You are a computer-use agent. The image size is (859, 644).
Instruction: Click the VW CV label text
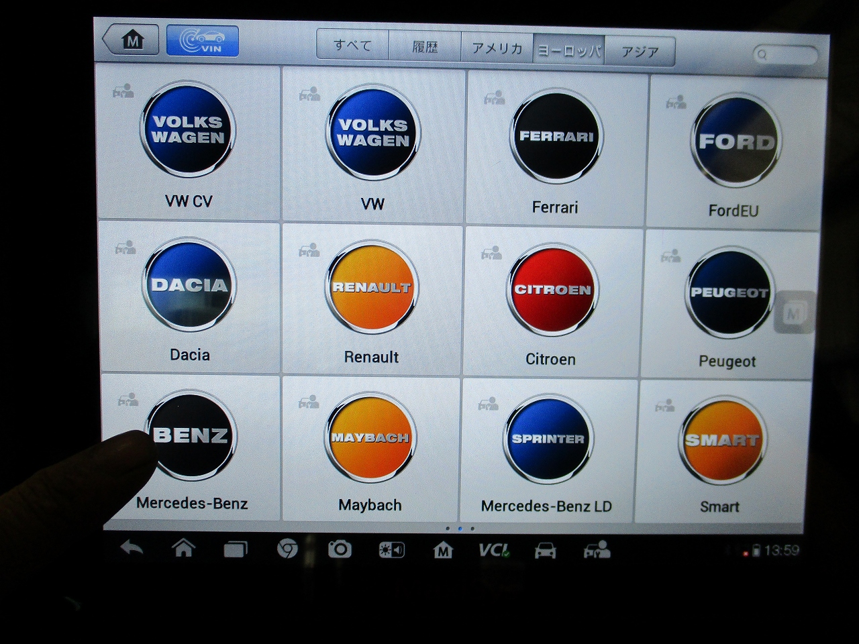tap(189, 201)
